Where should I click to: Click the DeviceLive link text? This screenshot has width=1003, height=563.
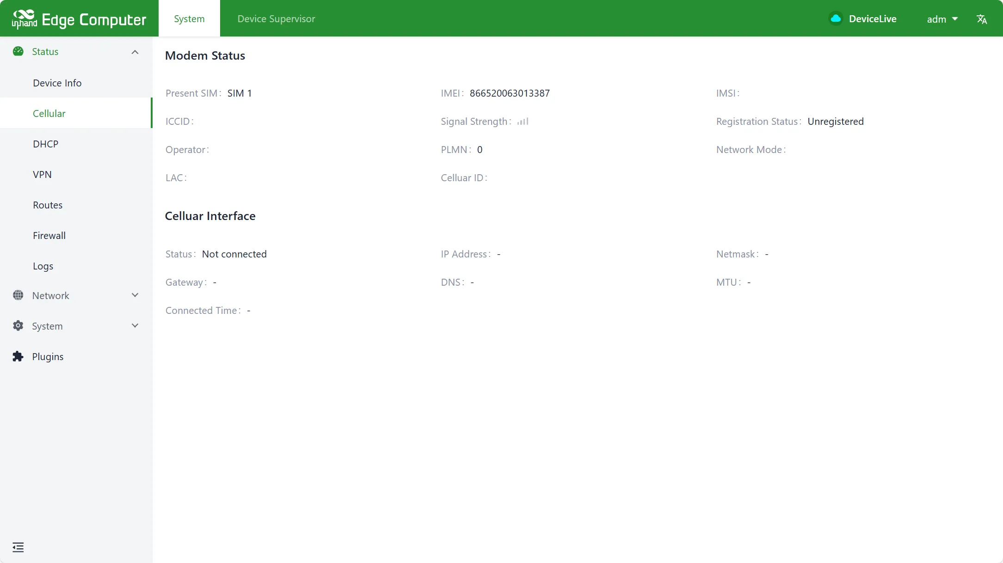873,19
